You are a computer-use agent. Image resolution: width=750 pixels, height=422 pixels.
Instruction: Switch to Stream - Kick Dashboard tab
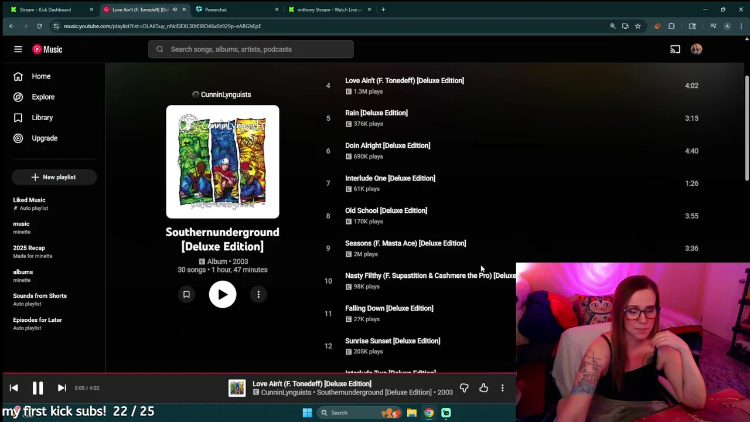pyautogui.click(x=45, y=9)
